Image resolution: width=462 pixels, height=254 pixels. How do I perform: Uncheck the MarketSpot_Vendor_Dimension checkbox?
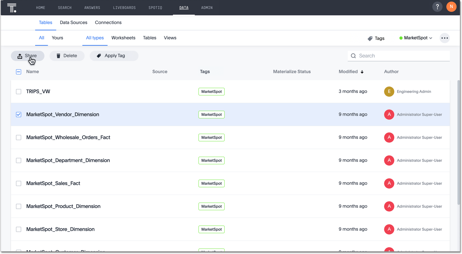19,115
